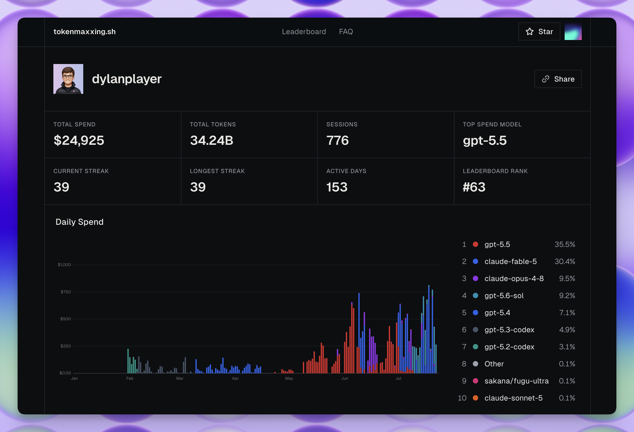Select the gpt-5.3-codex legend label
The width and height of the screenshot is (634, 432).
tap(509, 330)
